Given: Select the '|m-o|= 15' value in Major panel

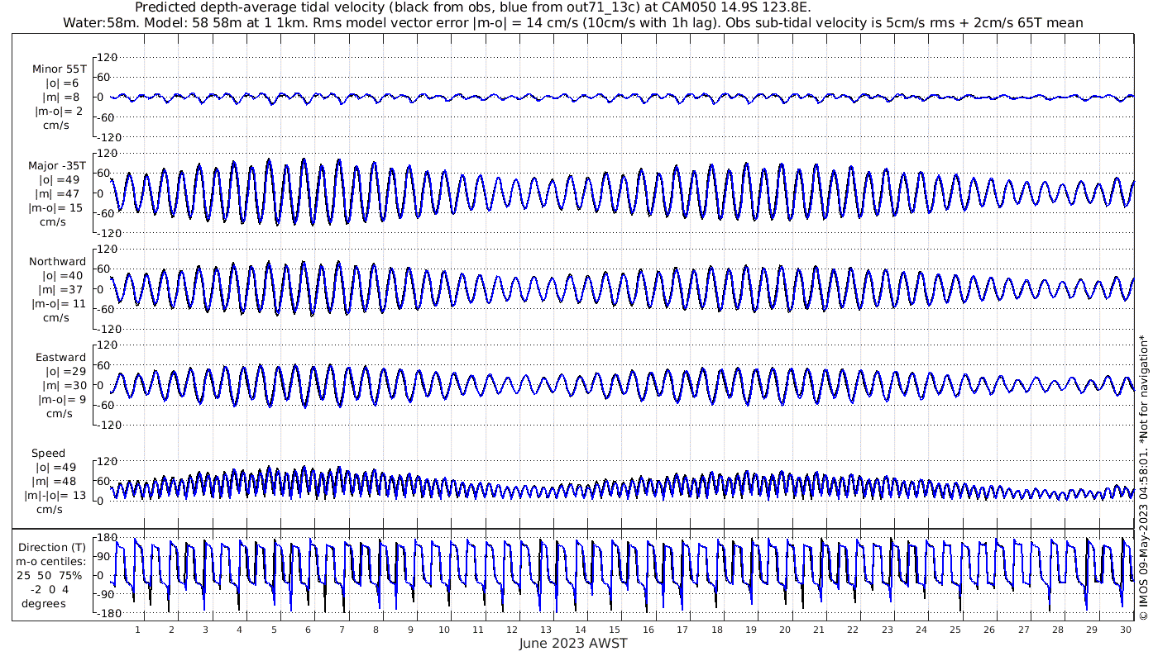Looking at the screenshot, I should (55, 207).
